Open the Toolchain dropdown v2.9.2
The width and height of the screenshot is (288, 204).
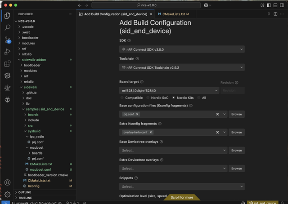(182, 67)
